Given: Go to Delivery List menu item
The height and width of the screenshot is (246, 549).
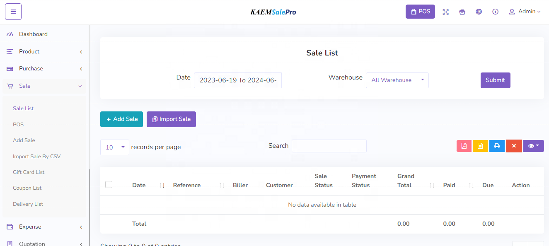Looking at the screenshot, I should [28, 204].
